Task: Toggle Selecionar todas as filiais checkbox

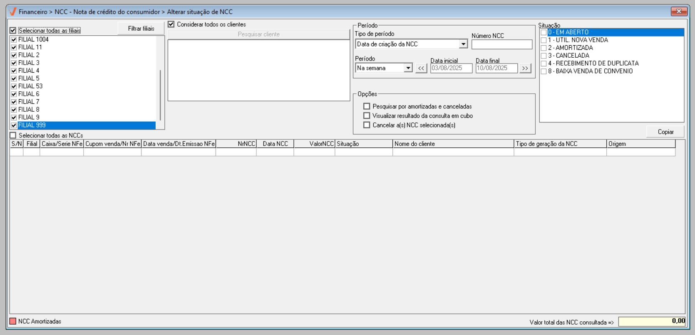Action: tap(13, 30)
